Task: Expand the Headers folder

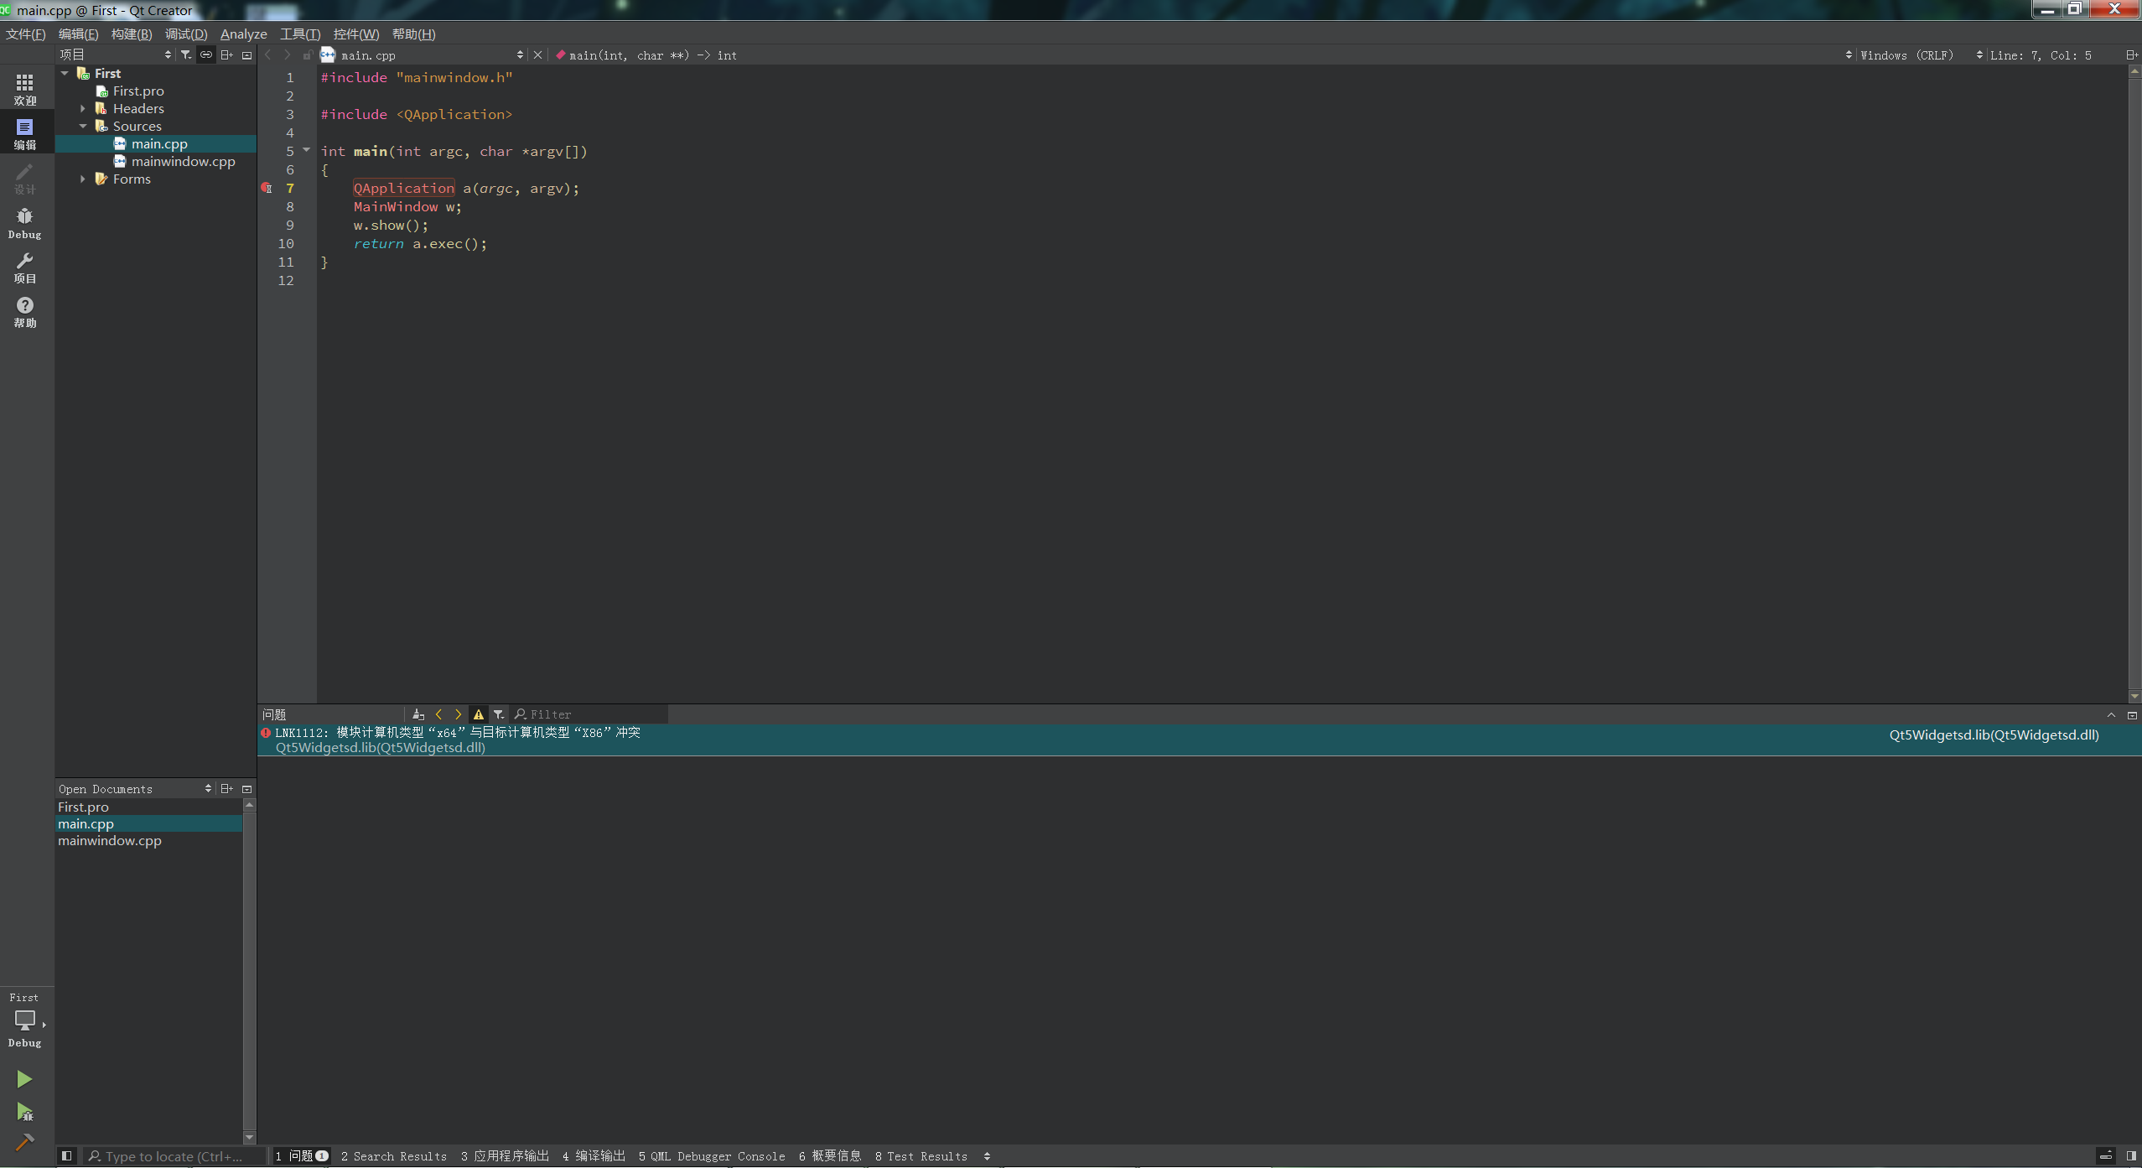Action: pyautogui.click(x=83, y=108)
